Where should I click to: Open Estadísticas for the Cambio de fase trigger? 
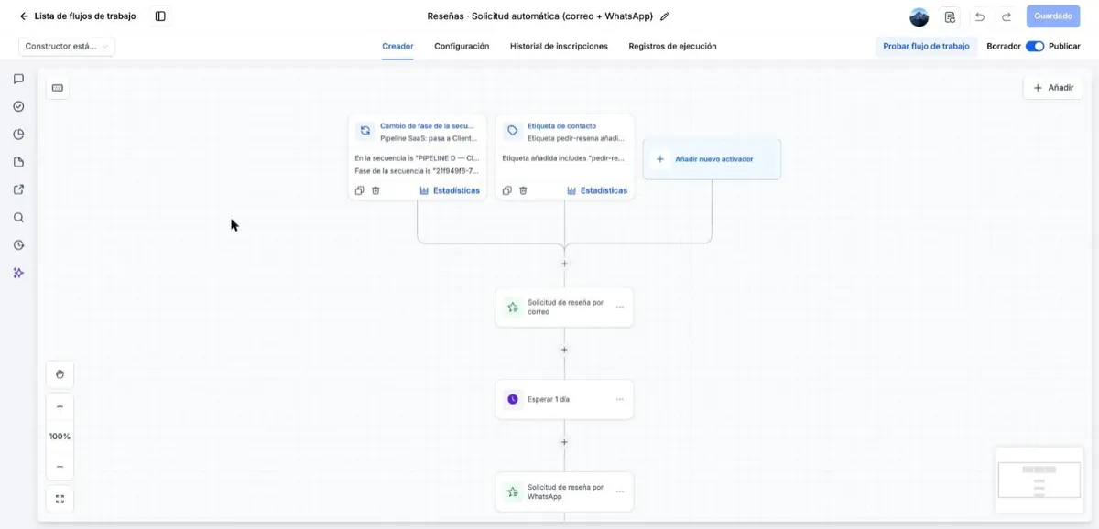[x=450, y=190]
